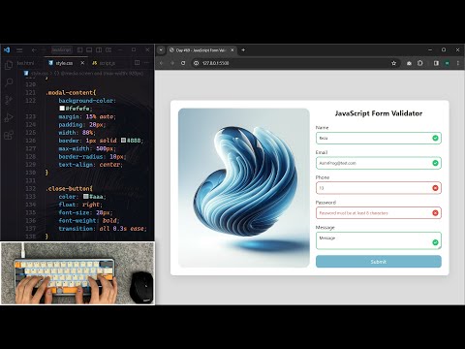This screenshot has width=465, height=349.
Task: Bookmark this page with star icon
Action: coord(393,63)
